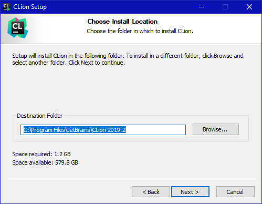The width and height of the screenshot is (262, 204).
Task: Continue installation with Next button
Action: point(190,192)
